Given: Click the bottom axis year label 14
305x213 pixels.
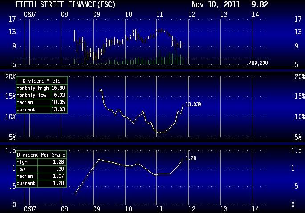Looking at the screenshot, I should 256,209.
